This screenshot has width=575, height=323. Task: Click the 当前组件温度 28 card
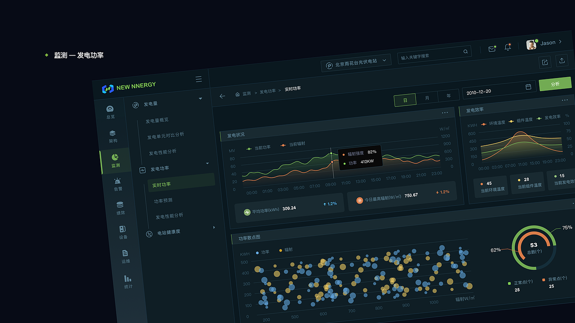527,182
